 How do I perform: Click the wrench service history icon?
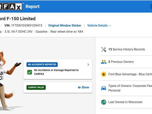[104, 50]
